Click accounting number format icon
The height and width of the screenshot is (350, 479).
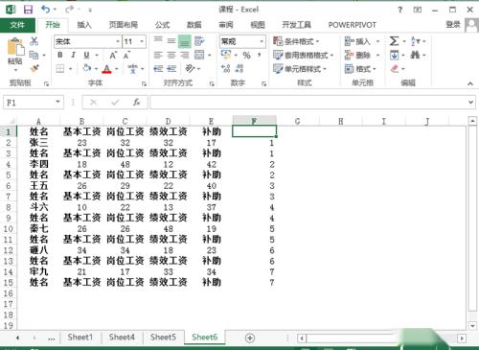point(226,55)
